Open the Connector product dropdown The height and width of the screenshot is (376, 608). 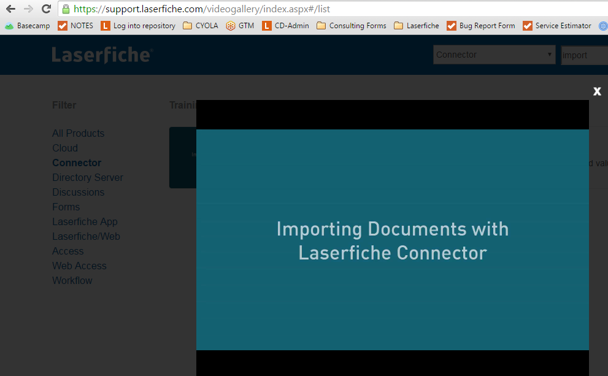[x=494, y=55]
